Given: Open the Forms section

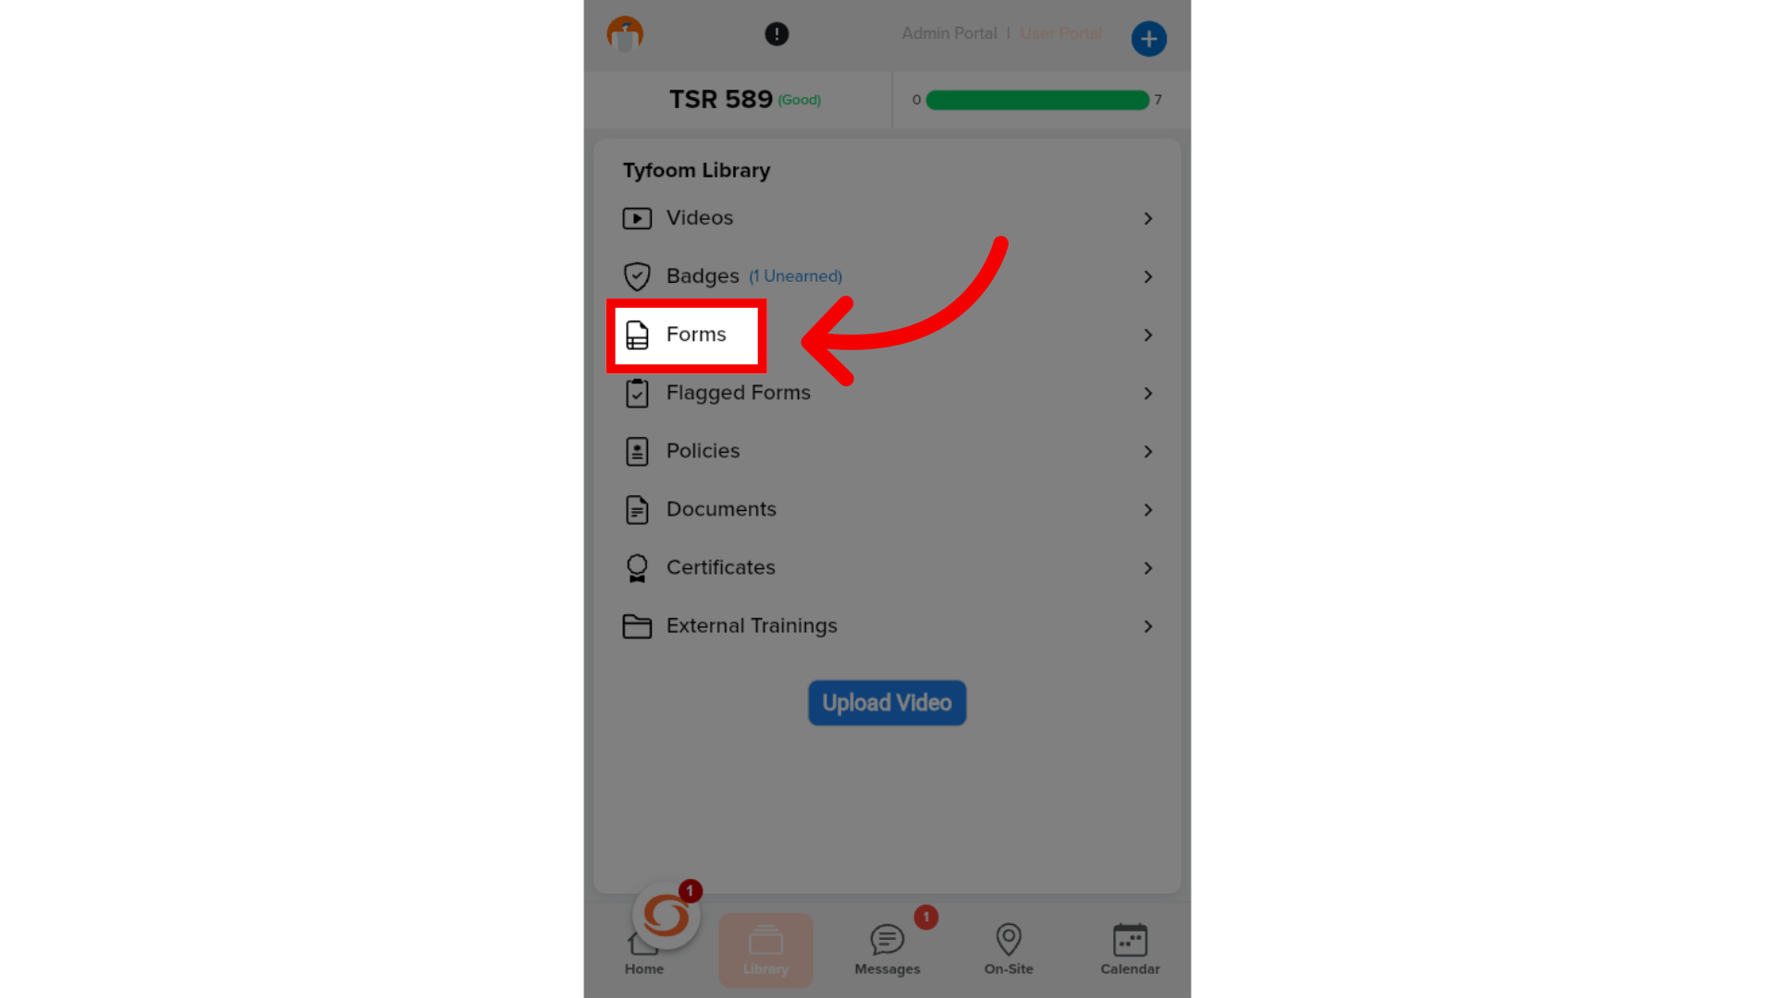Looking at the screenshot, I should pos(695,334).
